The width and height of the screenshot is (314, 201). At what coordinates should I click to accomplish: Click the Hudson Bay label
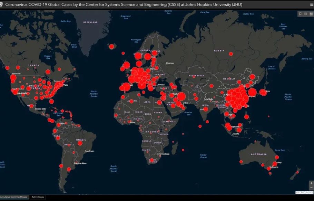coord(48,57)
